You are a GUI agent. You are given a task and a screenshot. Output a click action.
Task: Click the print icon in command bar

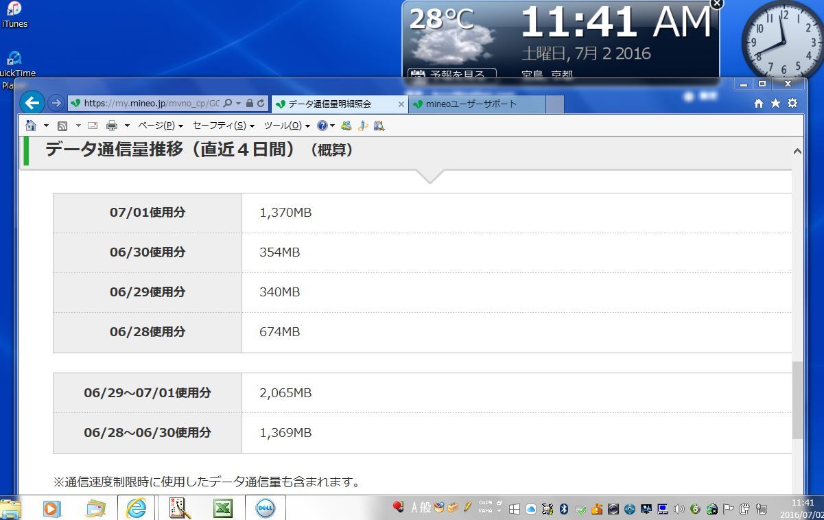(112, 126)
